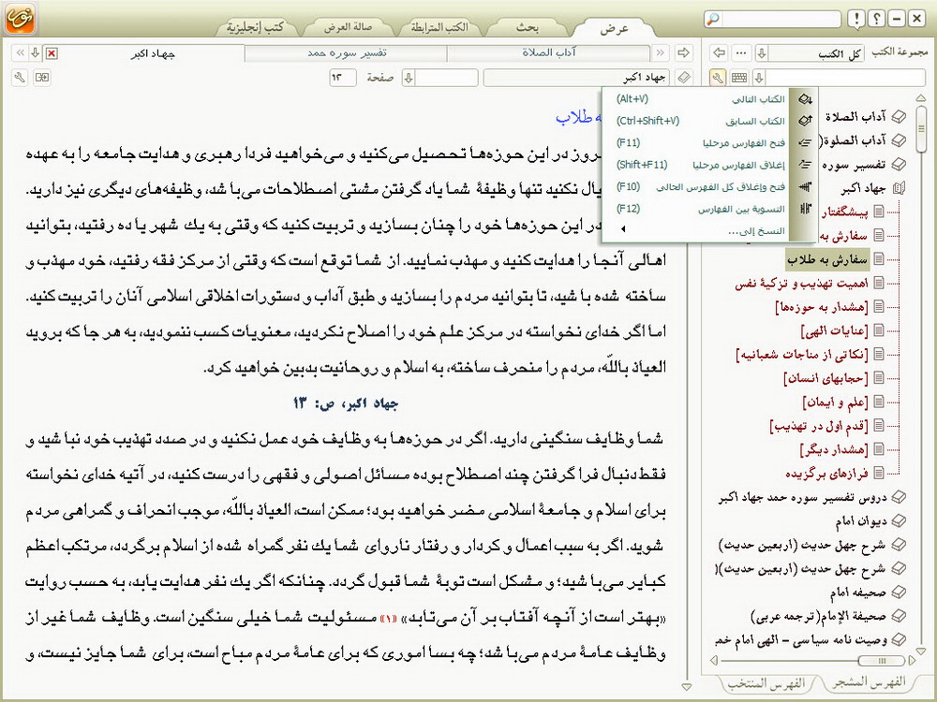Open [هشدار به حوزه‌ها] chapter
This screenshot has width=937, height=702.
tap(821, 307)
